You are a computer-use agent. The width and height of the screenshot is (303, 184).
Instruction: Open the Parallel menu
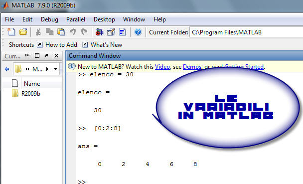pos(76,19)
